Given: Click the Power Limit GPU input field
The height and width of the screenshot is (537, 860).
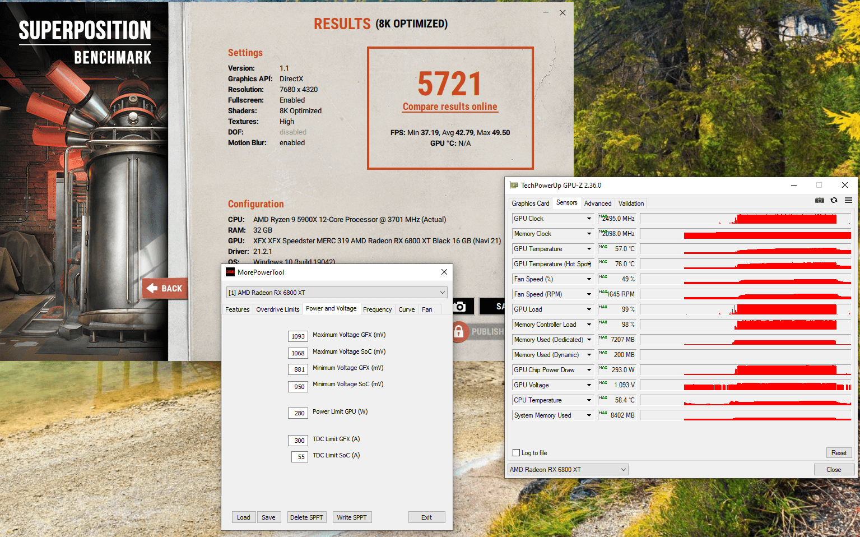Looking at the screenshot, I should [x=298, y=413].
